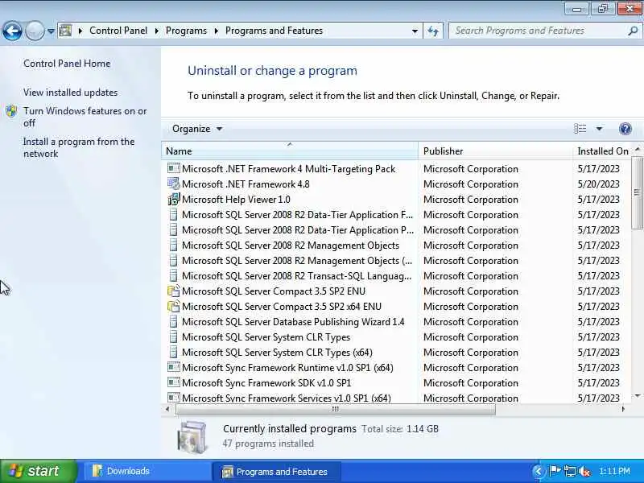Expand the arrow after Programs breadcrumb
Image resolution: width=644 pixels, height=483 pixels.
tap(216, 31)
